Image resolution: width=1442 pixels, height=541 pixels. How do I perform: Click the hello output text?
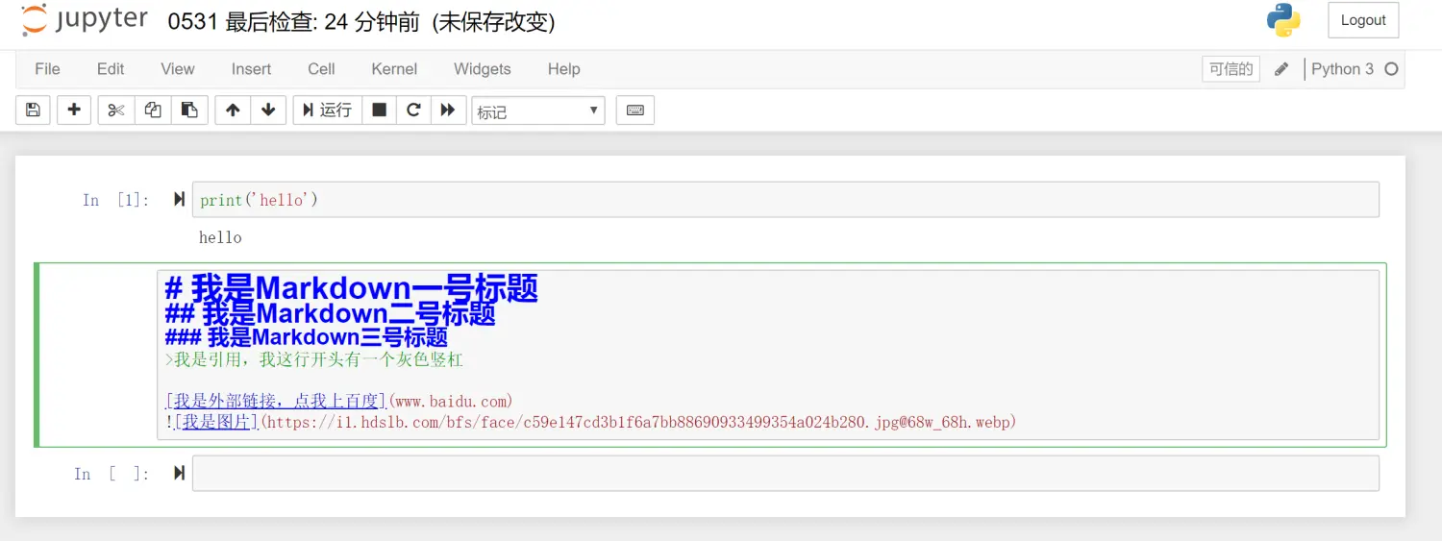220,237
